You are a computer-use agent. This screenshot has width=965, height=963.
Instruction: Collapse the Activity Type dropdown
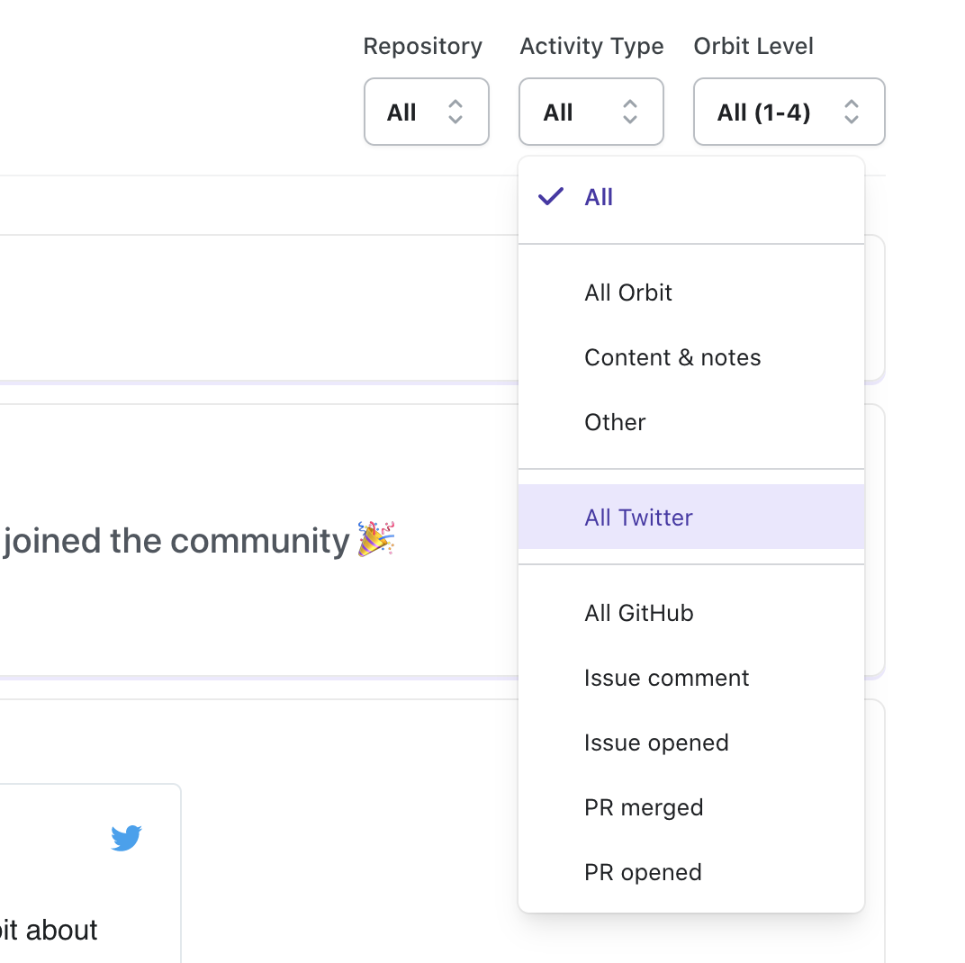coord(591,112)
